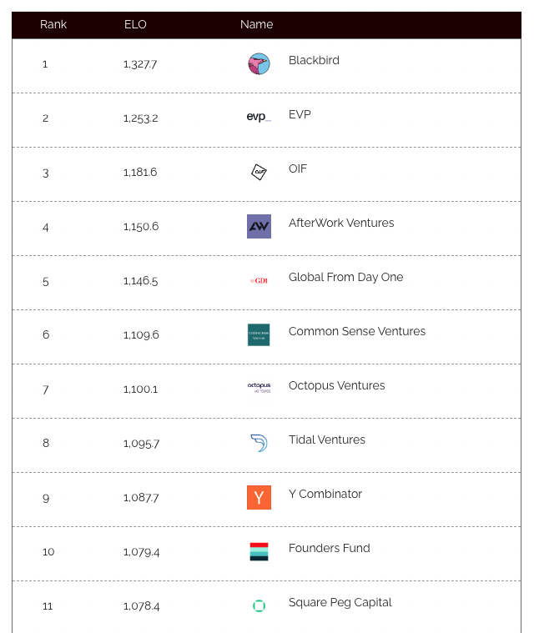Open the Blackbird name link
Image resolution: width=534 pixels, height=633 pixels.
314,60
